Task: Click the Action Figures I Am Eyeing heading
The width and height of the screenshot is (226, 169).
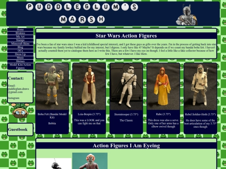Action: [126, 146]
